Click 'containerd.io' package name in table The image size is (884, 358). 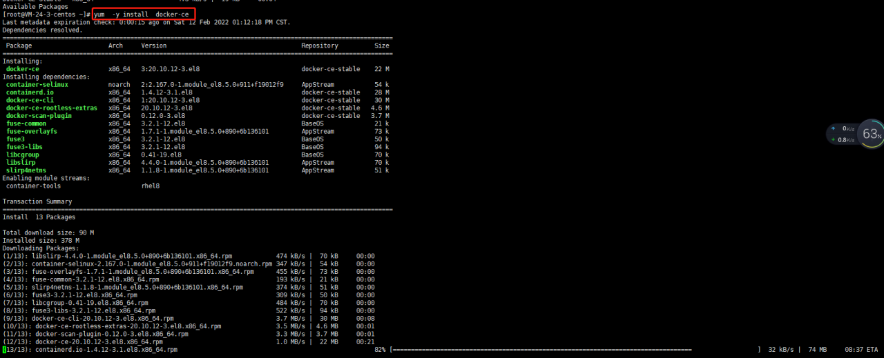point(30,92)
